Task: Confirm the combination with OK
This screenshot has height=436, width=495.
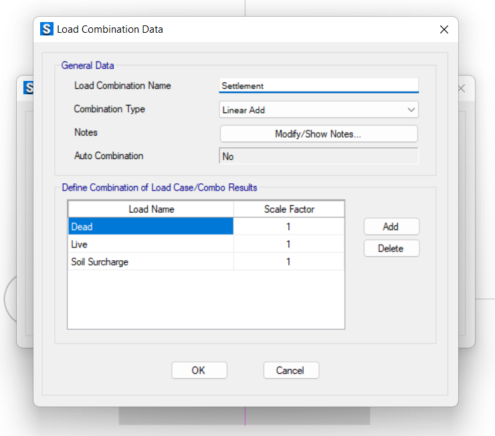Action: [199, 370]
